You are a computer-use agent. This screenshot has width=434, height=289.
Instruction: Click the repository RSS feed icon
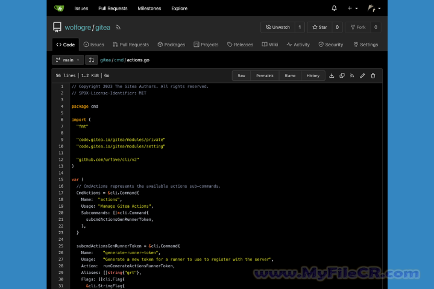pyautogui.click(x=118, y=27)
